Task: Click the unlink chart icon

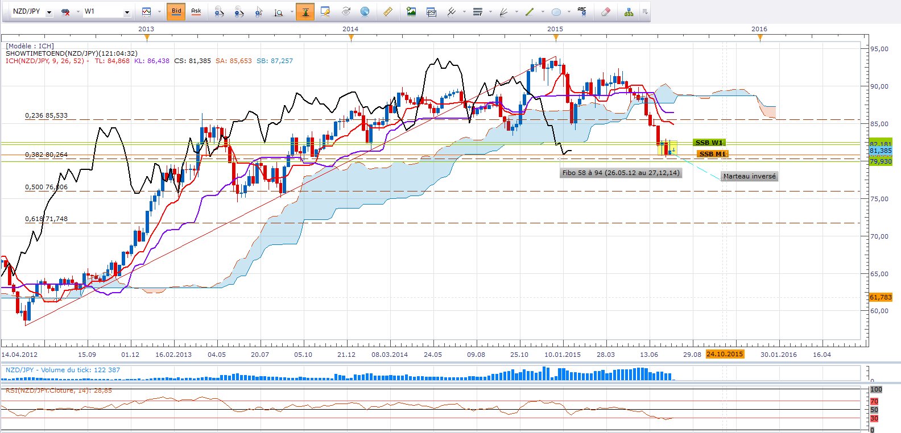Action: pos(65,12)
